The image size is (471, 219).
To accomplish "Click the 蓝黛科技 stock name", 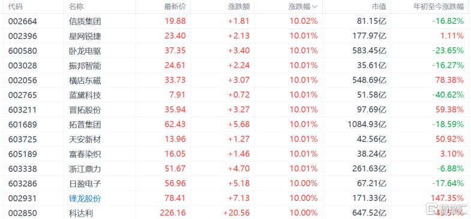I will pyautogui.click(x=85, y=95).
